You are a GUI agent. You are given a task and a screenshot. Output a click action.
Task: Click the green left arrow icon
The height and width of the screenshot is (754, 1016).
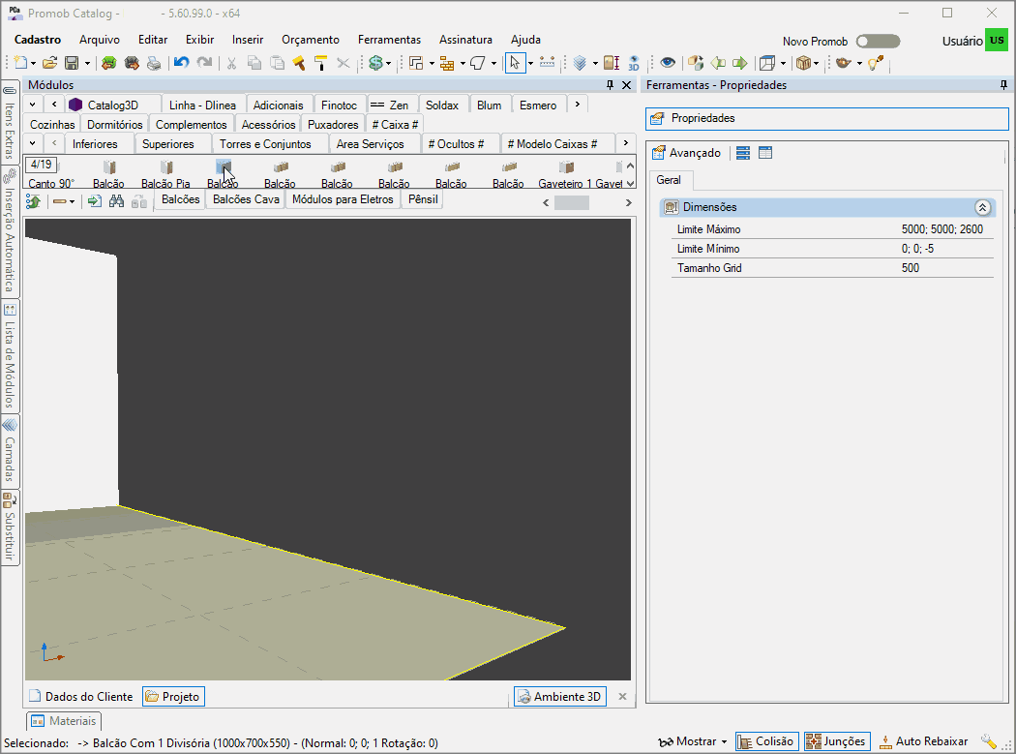click(x=718, y=63)
